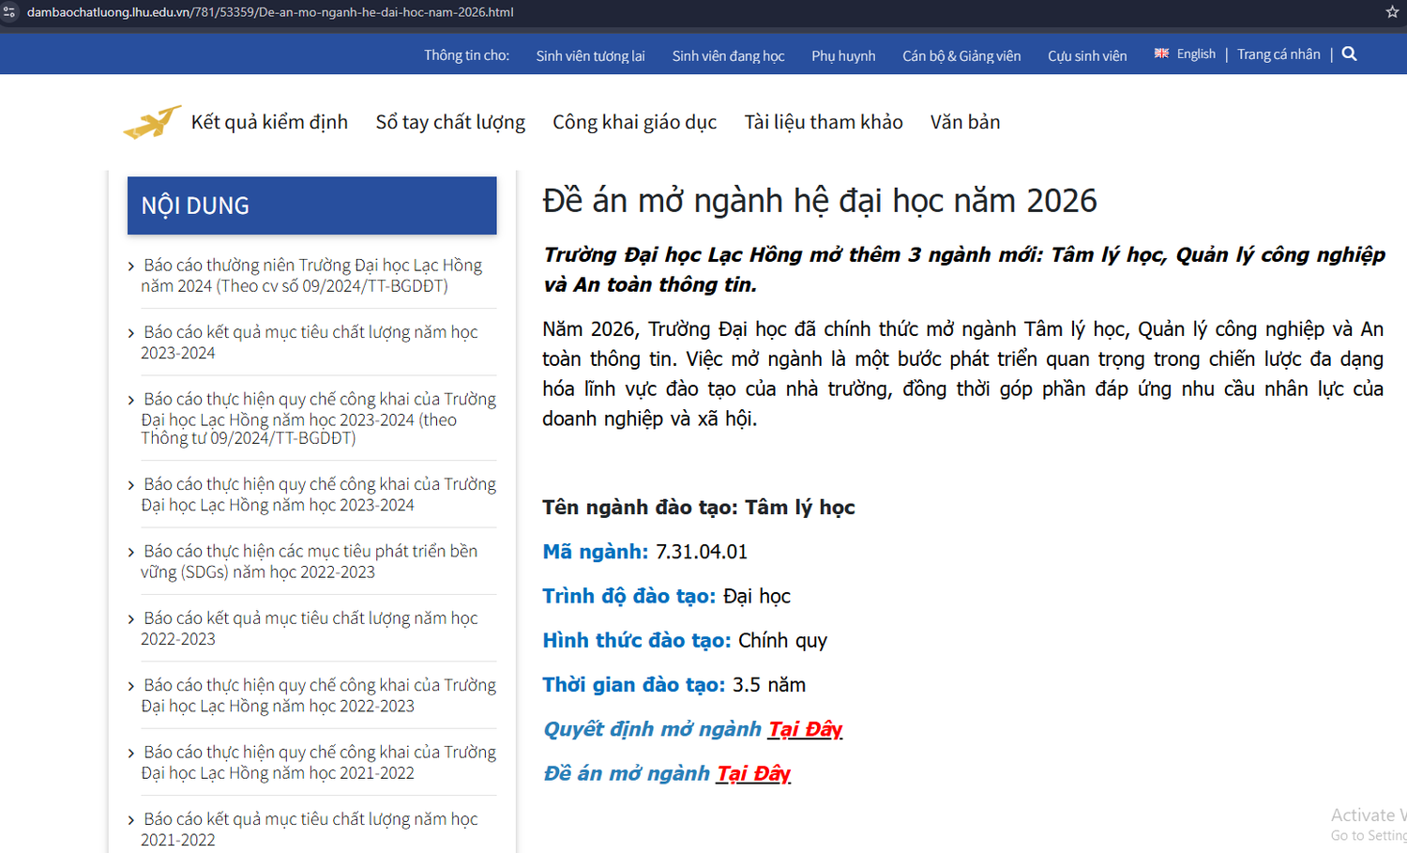Open Tài liệu tham khảo menu

[x=824, y=122]
